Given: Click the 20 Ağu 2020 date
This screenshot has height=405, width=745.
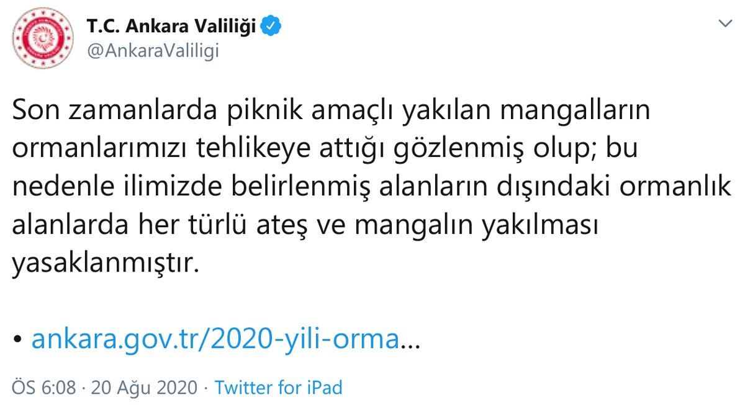Looking at the screenshot, I should (145, 388).
